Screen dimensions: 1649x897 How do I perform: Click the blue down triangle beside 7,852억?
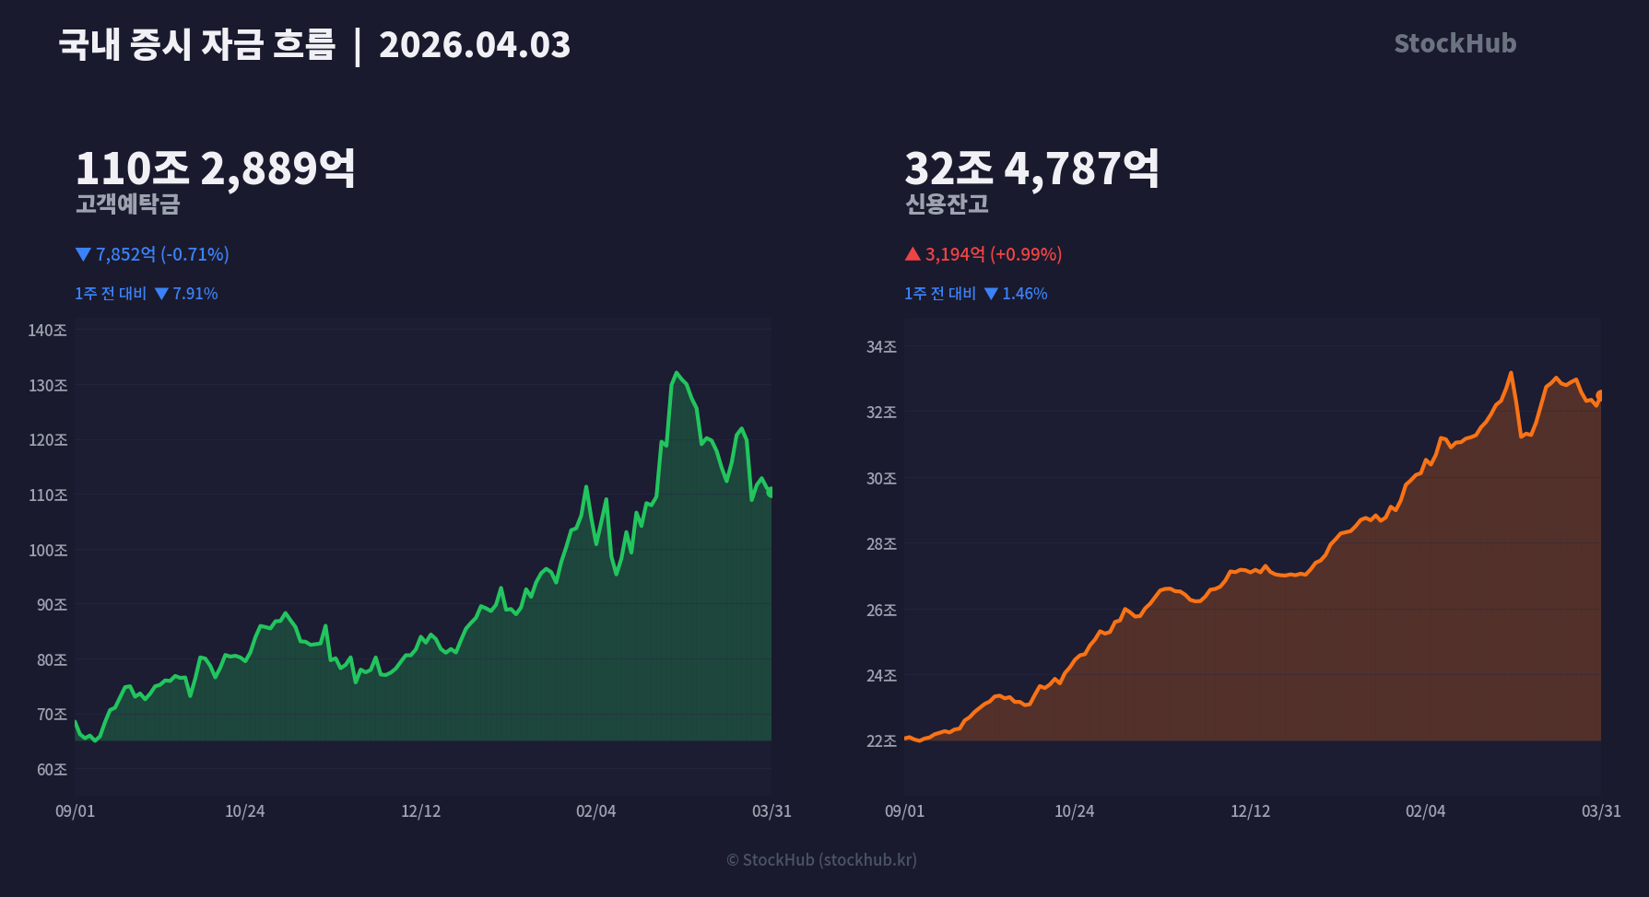click(83, 254)
